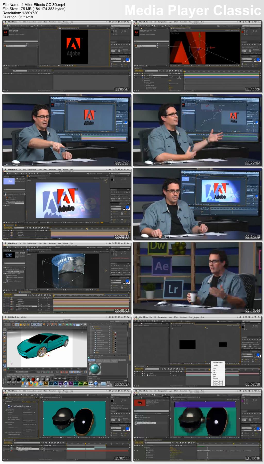Hide the Camera 1 layer, 00:57:10 frame

click(135, 373)
